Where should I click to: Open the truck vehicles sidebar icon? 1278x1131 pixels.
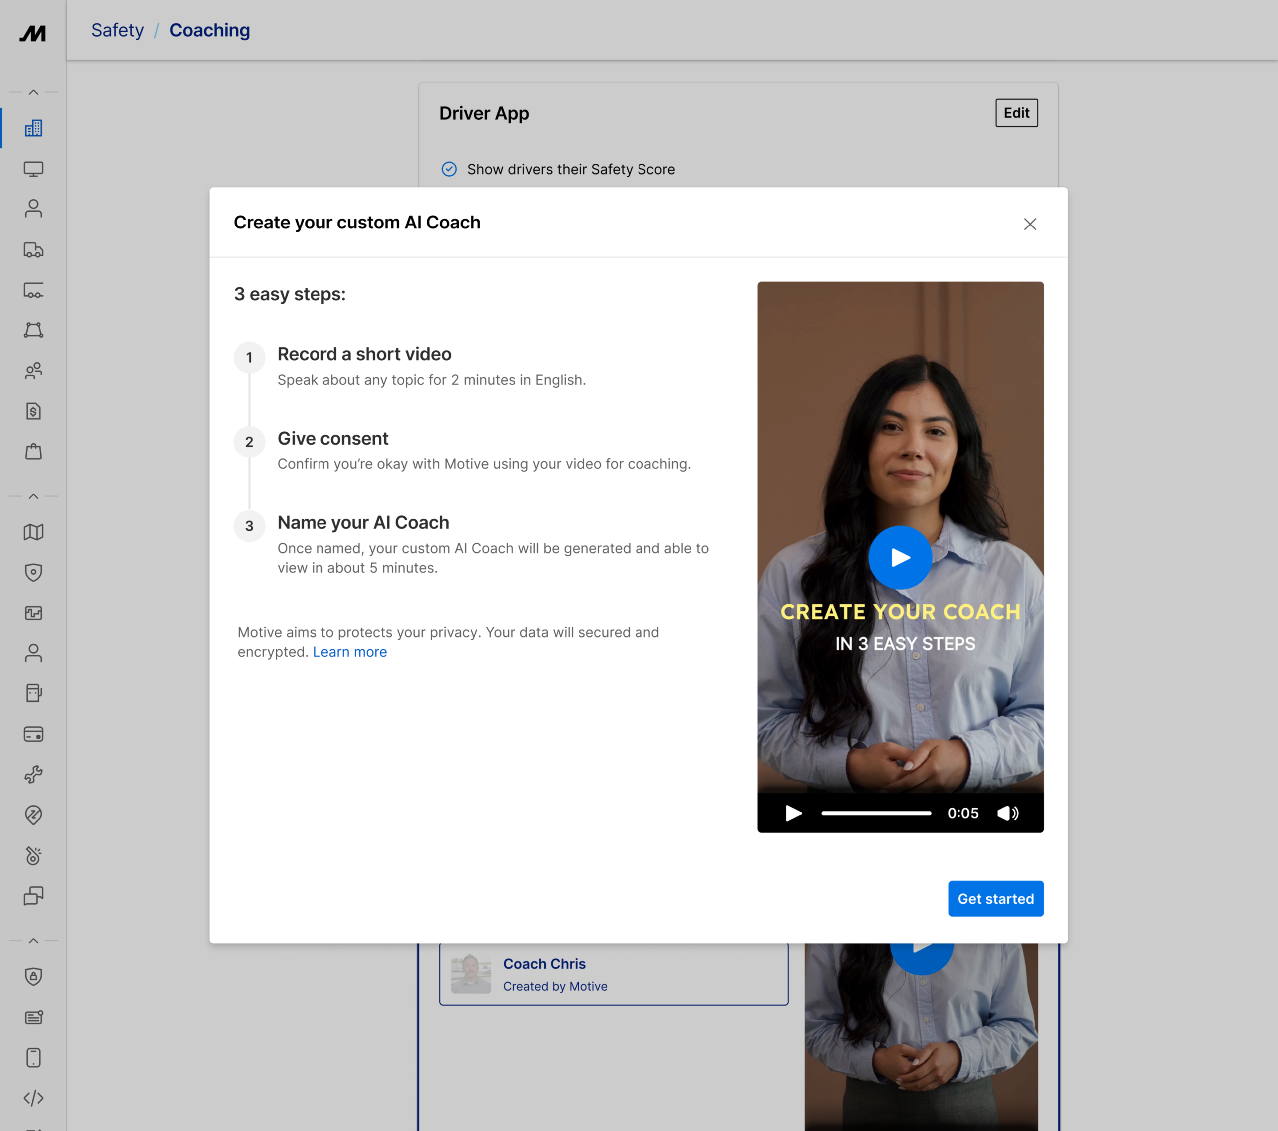coord(34,250)
